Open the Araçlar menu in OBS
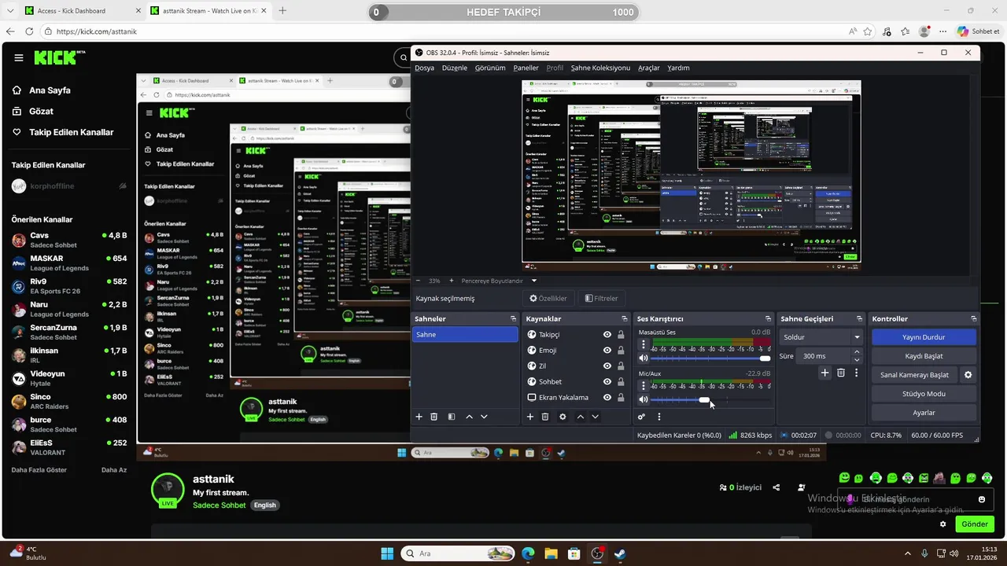The width and height of the screenshot is (1007, 566). 649,68
